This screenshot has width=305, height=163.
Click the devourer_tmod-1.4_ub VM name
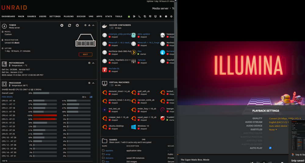point(119,91)
